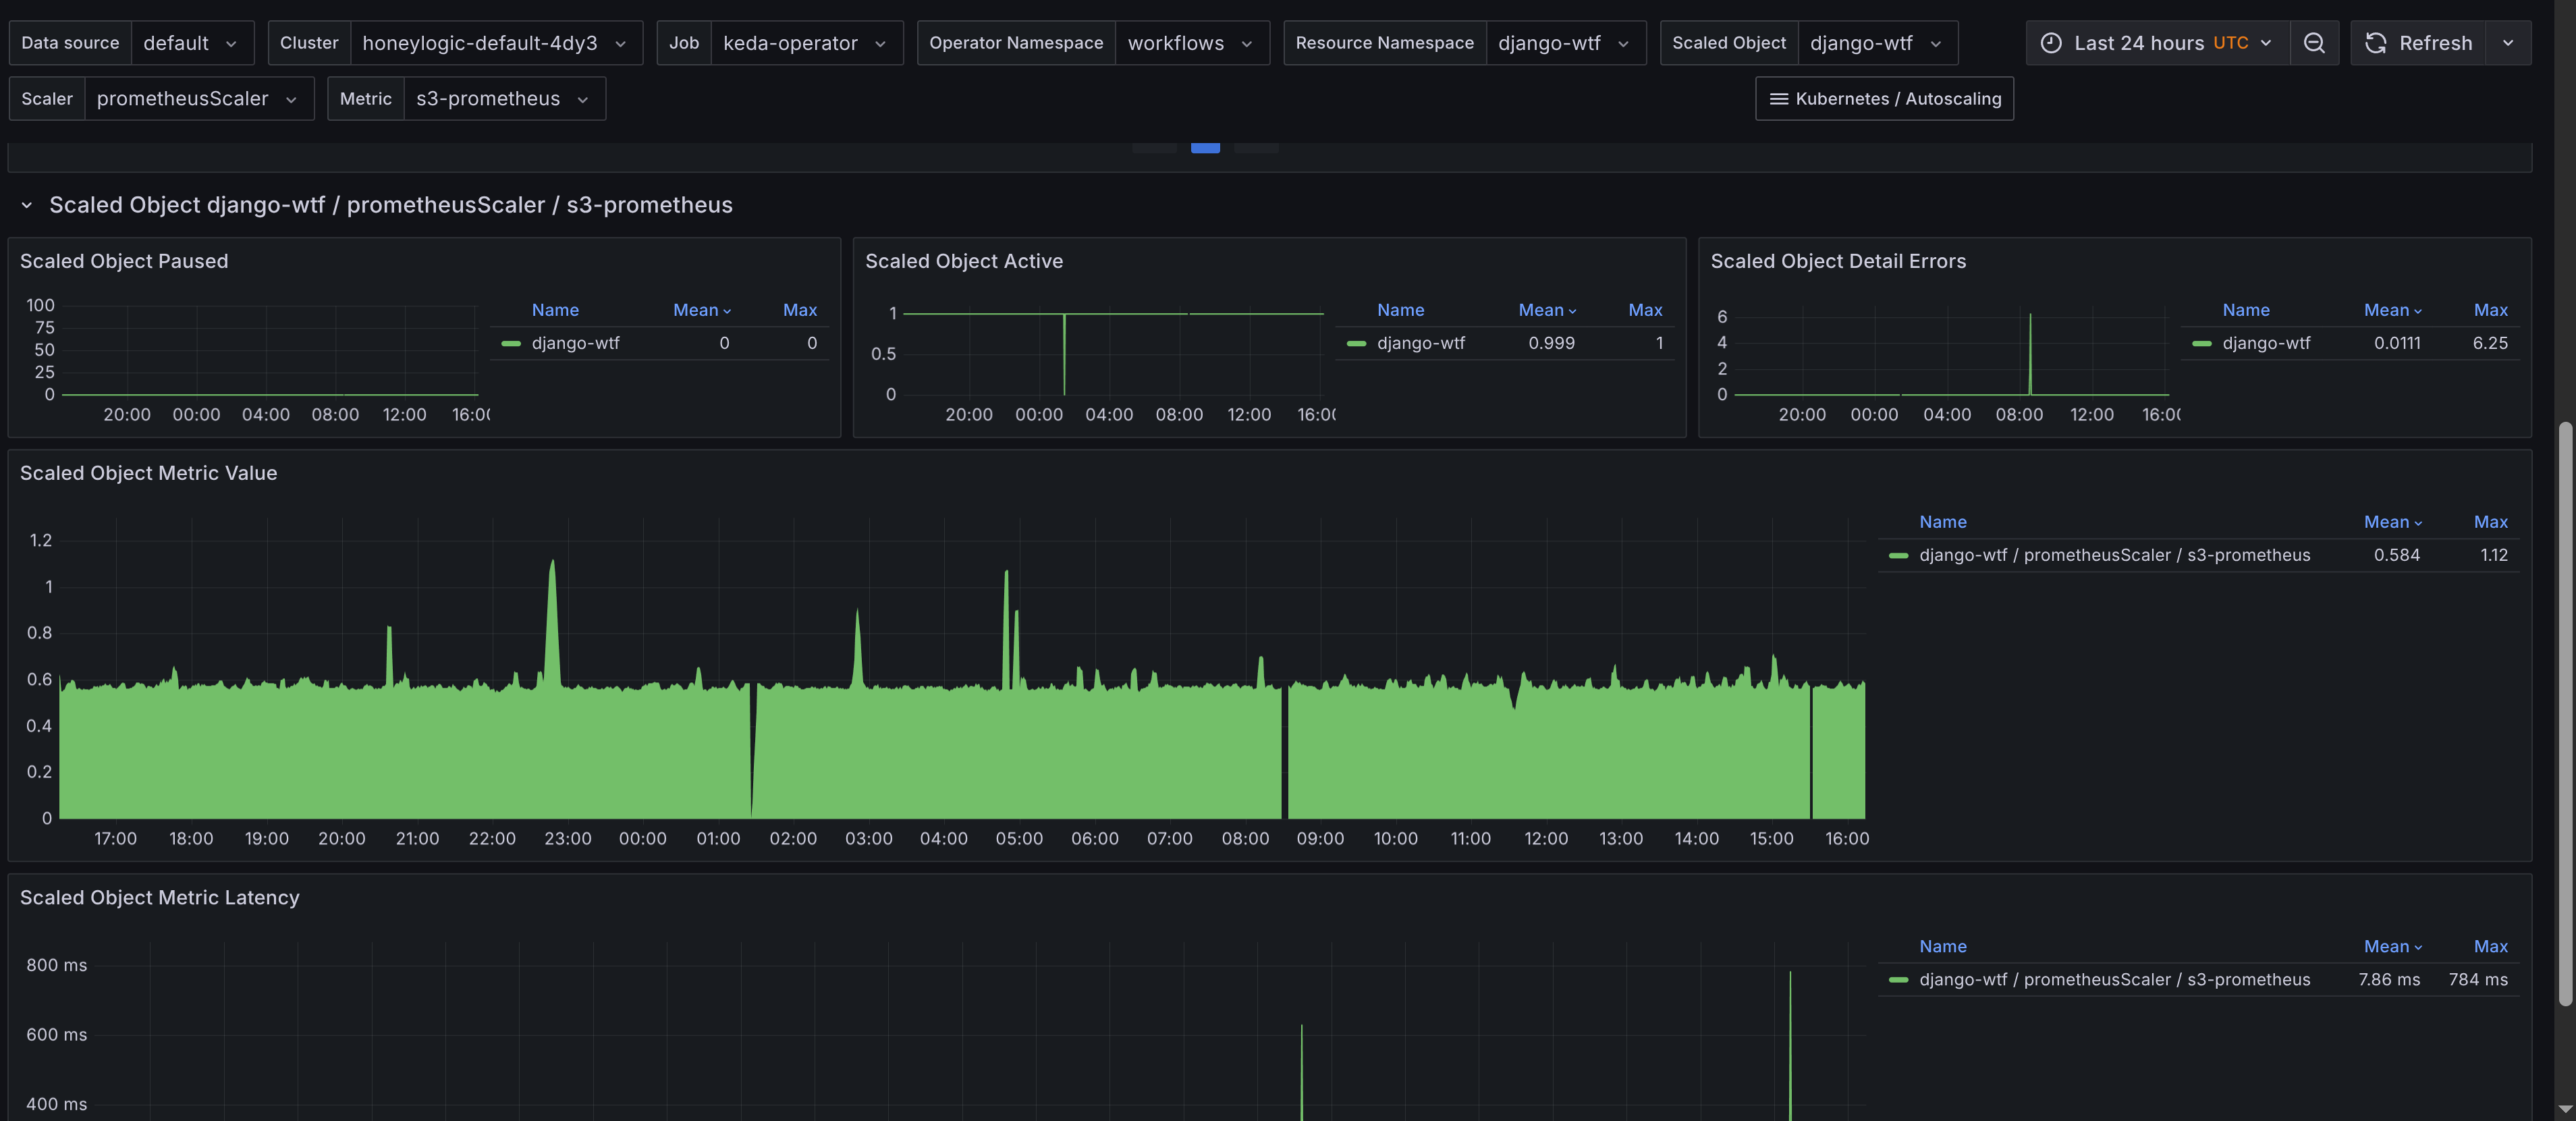This screenshot has width=2576, height=1121.
Task: Open the Scaled Object Metric Latency panel title
Action: (159, 898)
